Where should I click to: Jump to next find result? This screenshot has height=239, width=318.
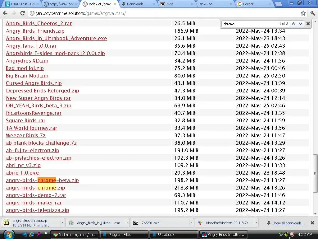tap(301, 24)
